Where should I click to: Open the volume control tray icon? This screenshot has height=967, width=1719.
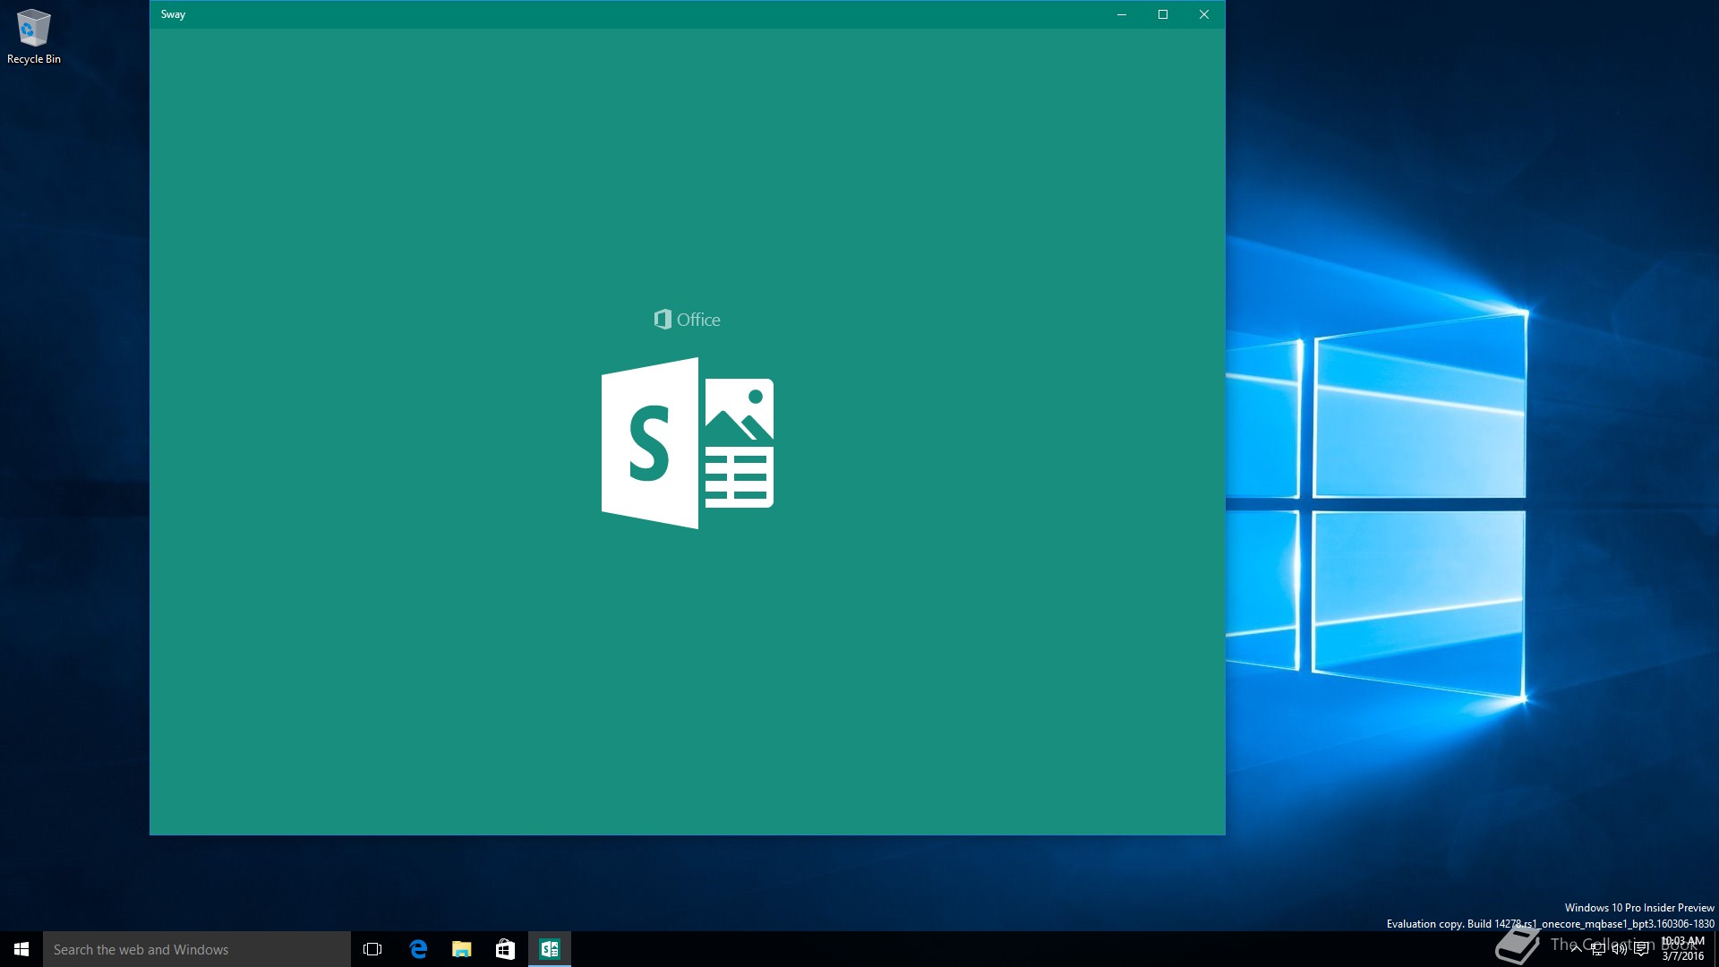(1620, 949)
